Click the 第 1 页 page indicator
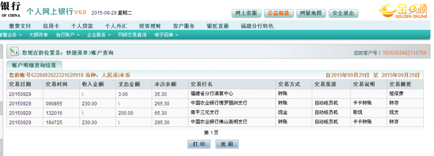This screenshot has width=434, height=156. coord(211,133)
